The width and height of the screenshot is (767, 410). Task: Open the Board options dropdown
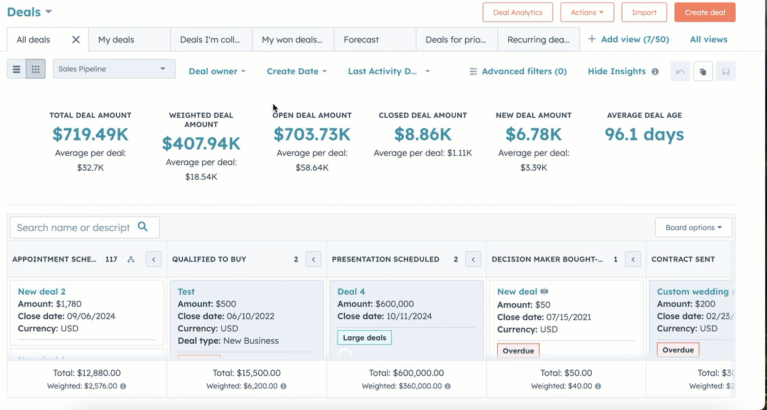[693, 228]
